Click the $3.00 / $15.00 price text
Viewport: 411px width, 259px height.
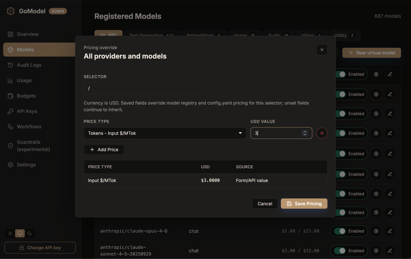tap(300, 251)
